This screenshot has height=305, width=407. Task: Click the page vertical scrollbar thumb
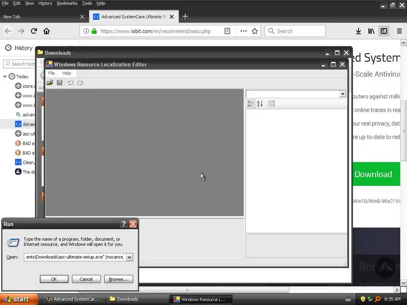(x=404, y=131)
